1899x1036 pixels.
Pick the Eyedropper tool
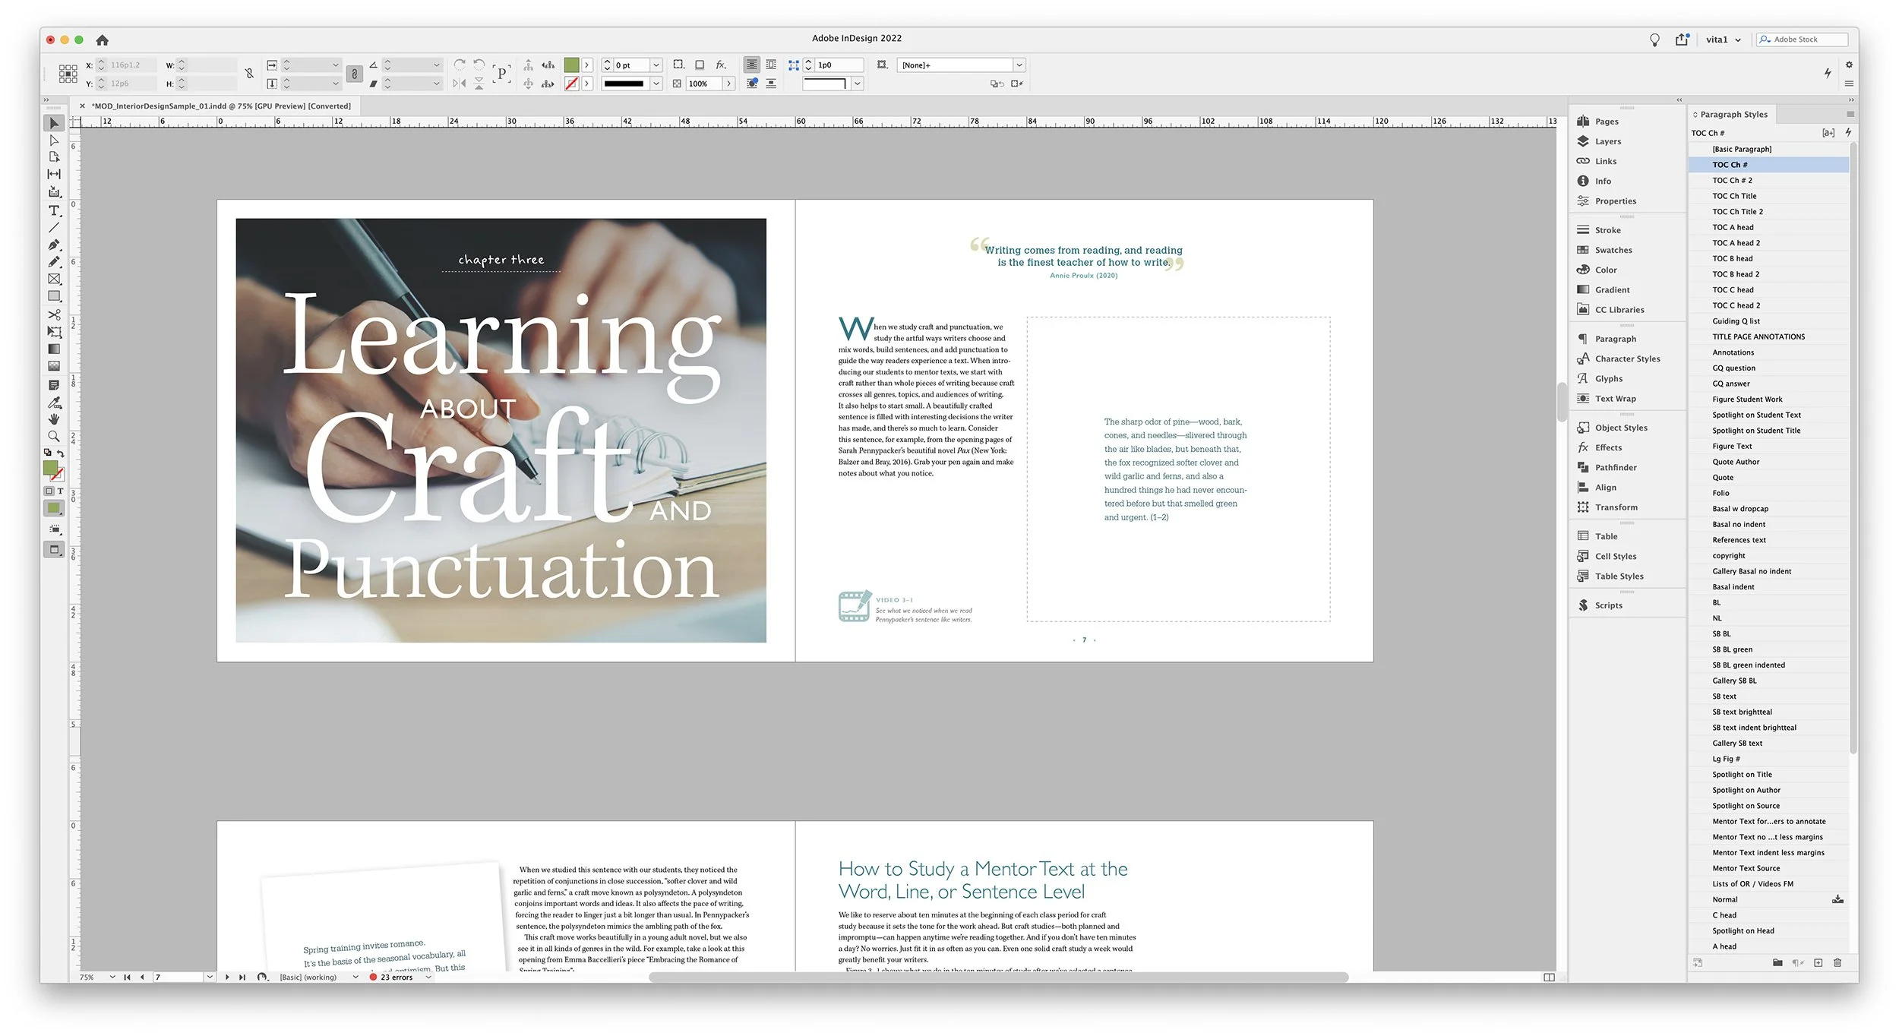pos(54,402)
